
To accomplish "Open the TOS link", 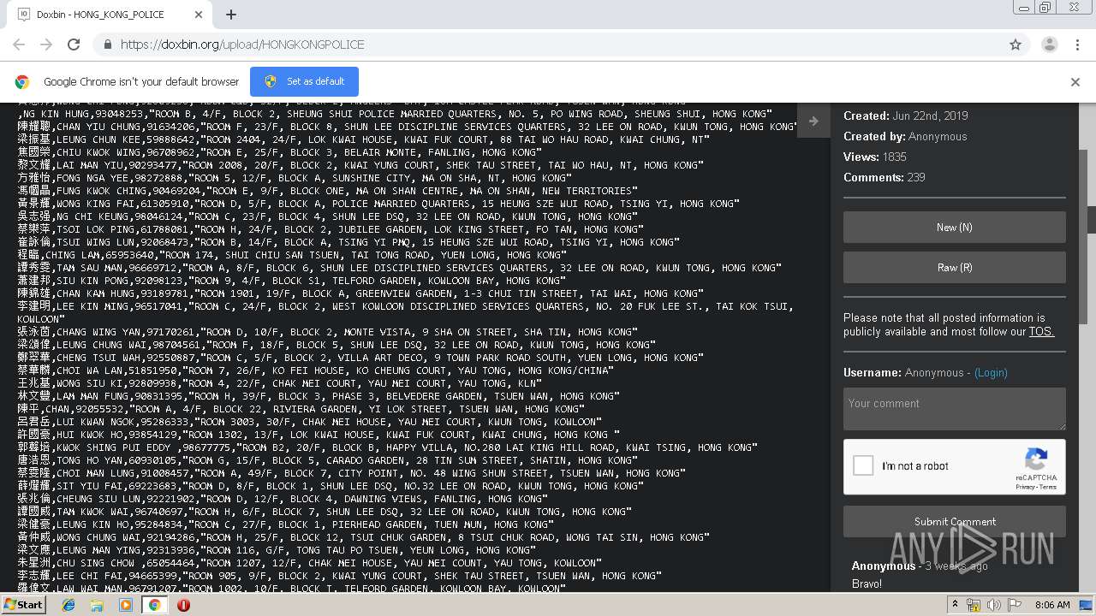I will pyautogui.click(x=1041, y=332).
